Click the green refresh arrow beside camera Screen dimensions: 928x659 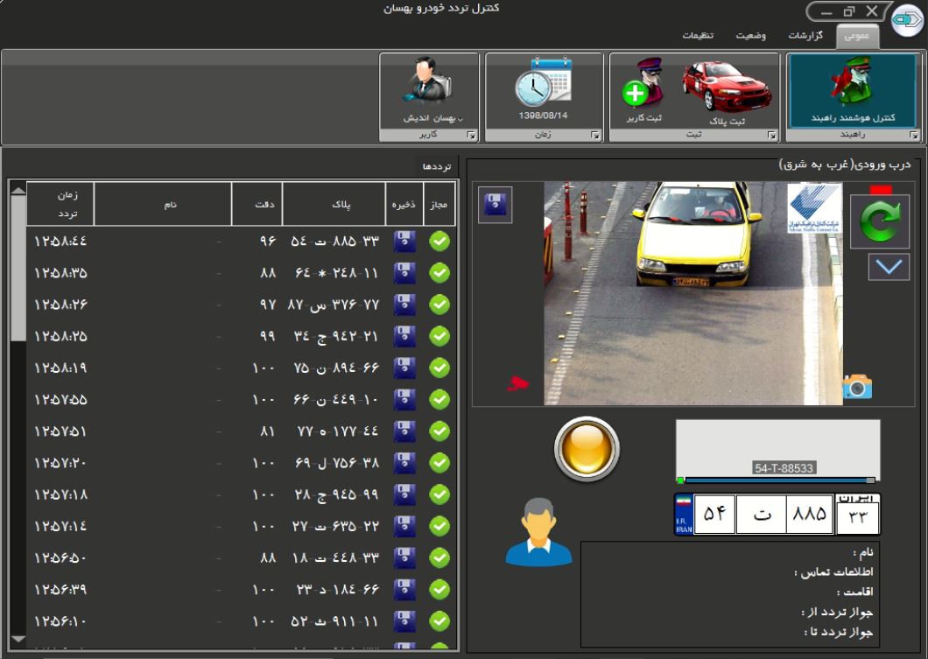pos(879,221)
